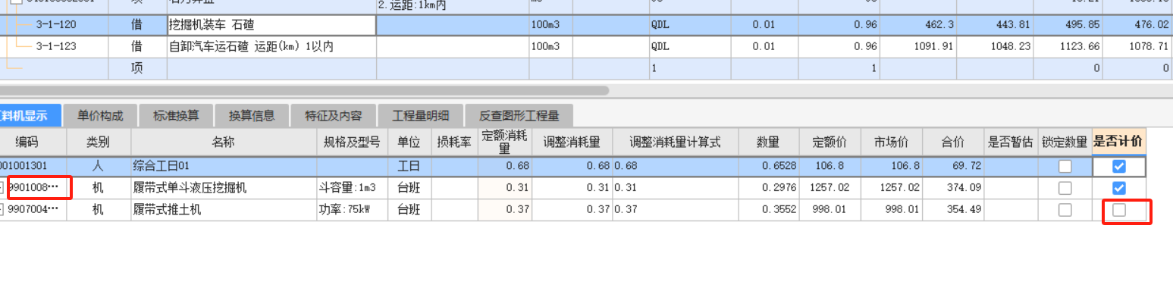Click the 类别 column header
Image resolution: width=1173 pixels, height=285 pixels.
point(99,142)
